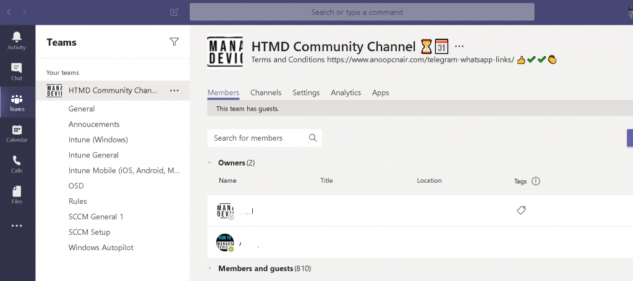The height and width of the screenshot is (281, 633).
Task: Open the Analytics tab
Action: pos(346,93)
